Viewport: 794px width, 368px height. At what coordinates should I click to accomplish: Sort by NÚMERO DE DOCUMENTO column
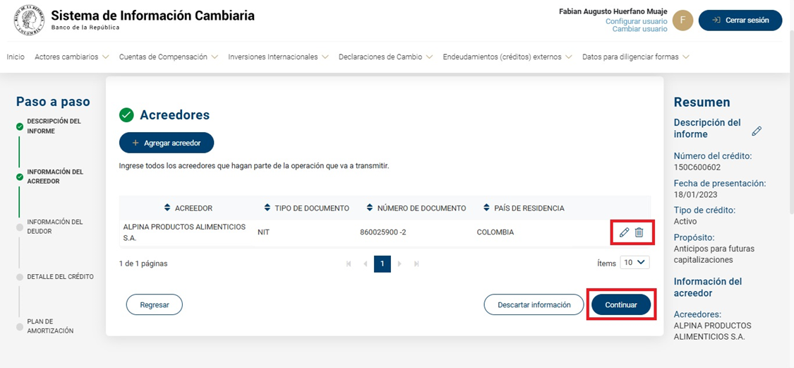click(x=371, y=208)
